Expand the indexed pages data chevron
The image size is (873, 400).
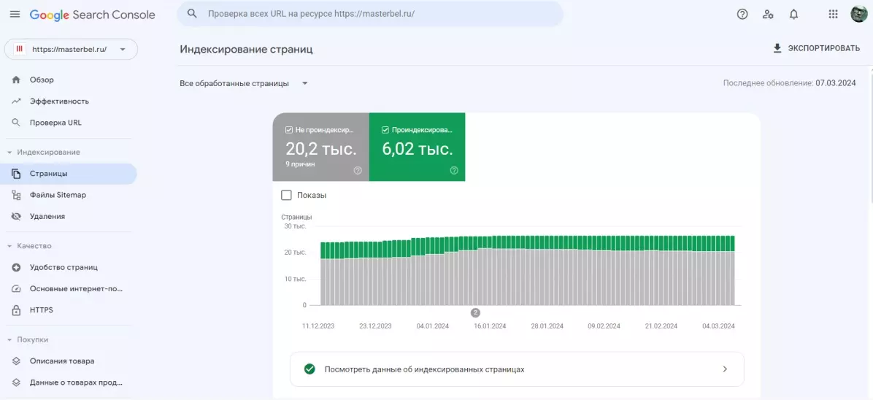[x=725, y=369]
